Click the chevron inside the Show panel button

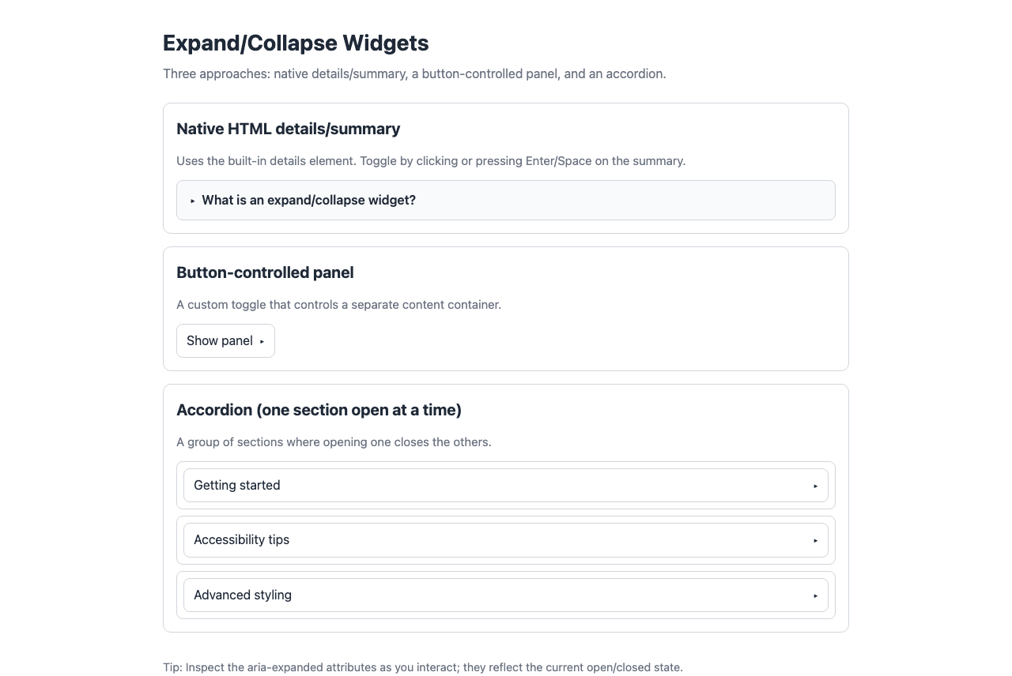click(x=262, y=341)
